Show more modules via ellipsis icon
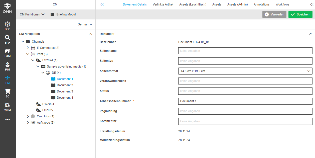315x158 pixels. coord(8,120)
